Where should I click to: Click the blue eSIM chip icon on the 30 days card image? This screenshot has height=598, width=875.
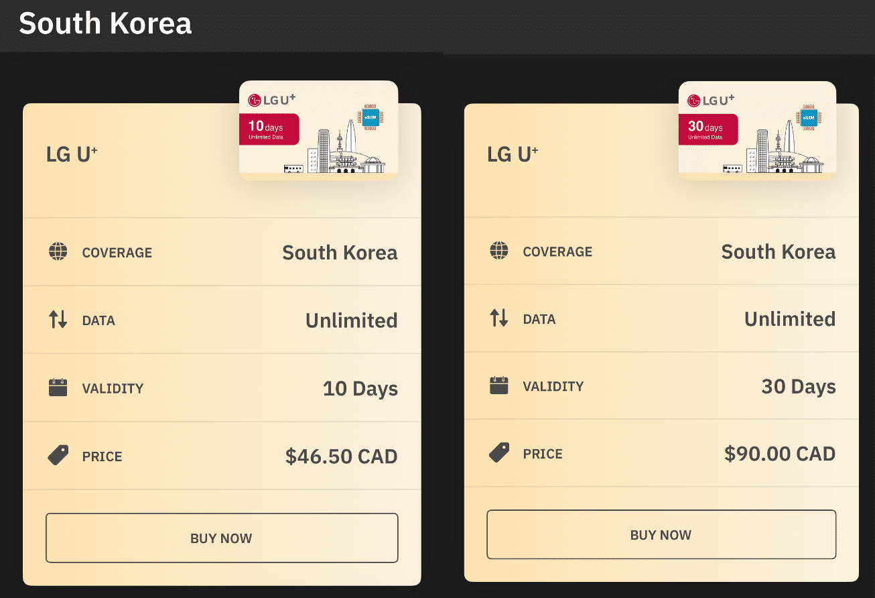coord(808,118)
